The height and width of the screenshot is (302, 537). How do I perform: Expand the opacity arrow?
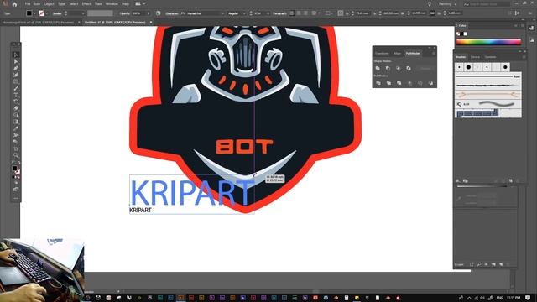[149, 13]
